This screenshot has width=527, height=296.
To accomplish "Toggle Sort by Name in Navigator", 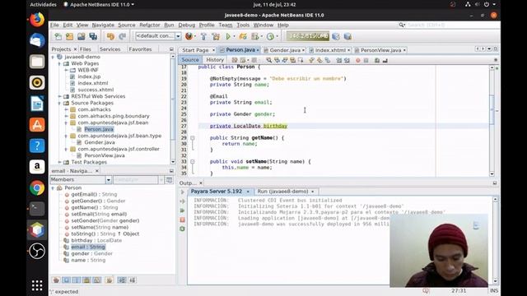I will pyautogui.click(x=122, y=280).
